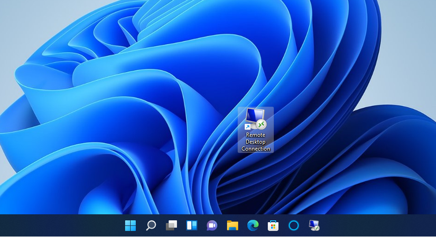436x237 pixels.
Task: Click the "Remote Desktop Connection" label text
Action: [x=256, y=142]
